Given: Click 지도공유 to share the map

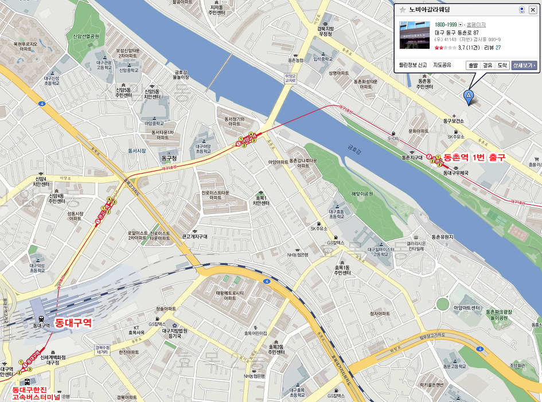Looking at the screenshot, I should point(442,65).
